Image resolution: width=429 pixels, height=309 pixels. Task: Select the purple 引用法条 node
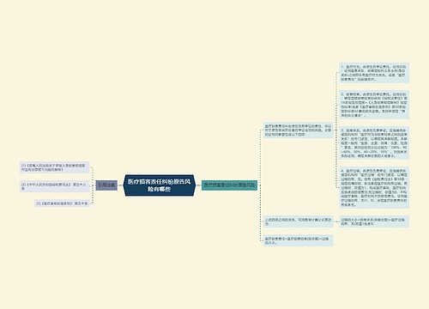click(106, 185)
